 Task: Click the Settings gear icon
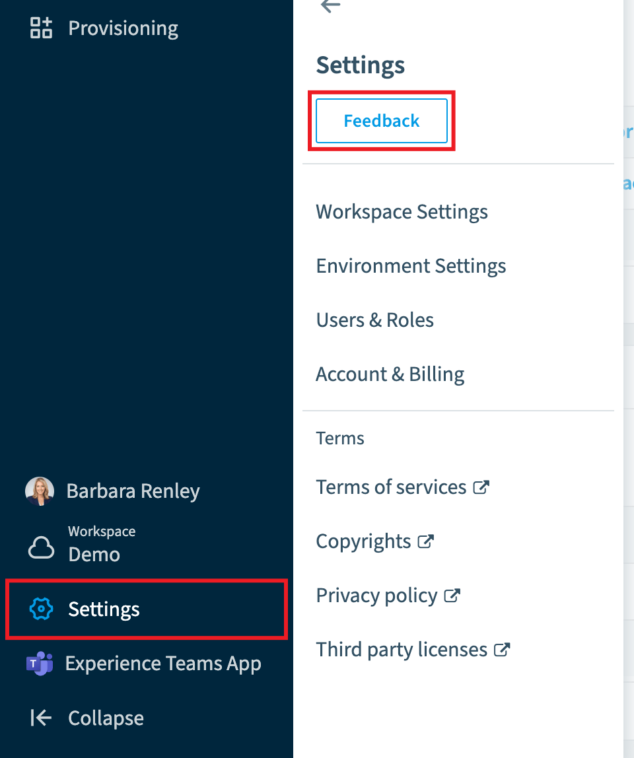coord(41,609)
